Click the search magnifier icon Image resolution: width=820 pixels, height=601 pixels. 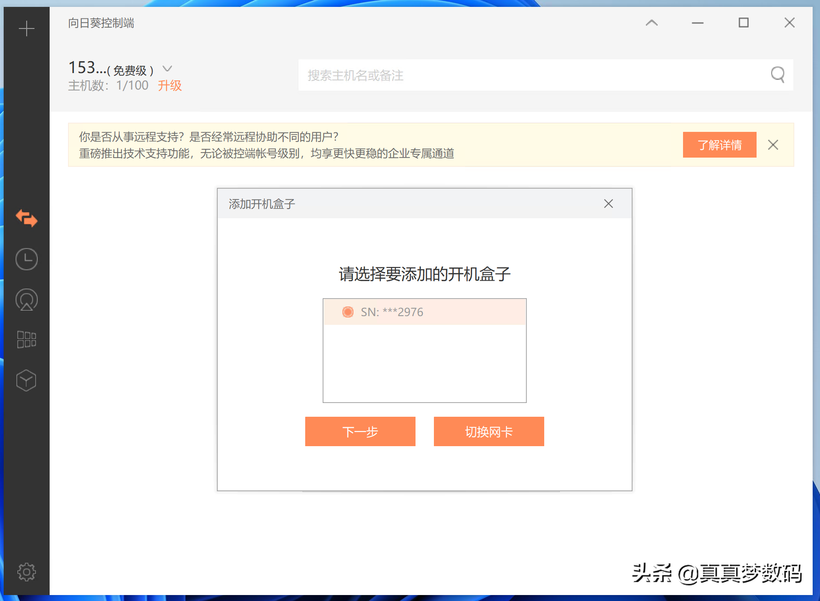(x=778, y=74)
